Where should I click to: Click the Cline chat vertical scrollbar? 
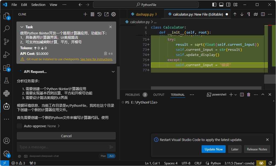coord(118,83)
